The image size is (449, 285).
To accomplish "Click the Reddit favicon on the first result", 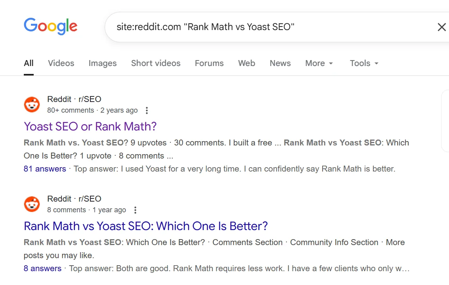I will point(32,104).
